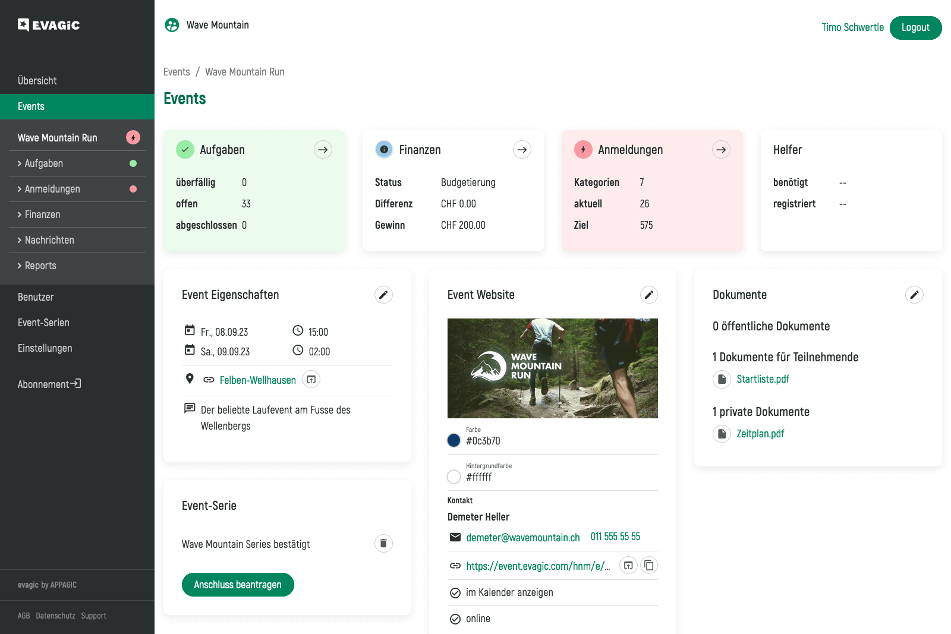Viewport: 951px width, 634px height.
Task: Toggle 'im Kalender anzeigen' checkmark
Action: (455, 593)
